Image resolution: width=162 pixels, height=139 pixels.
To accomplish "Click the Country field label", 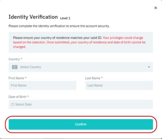I will (14, 59).
